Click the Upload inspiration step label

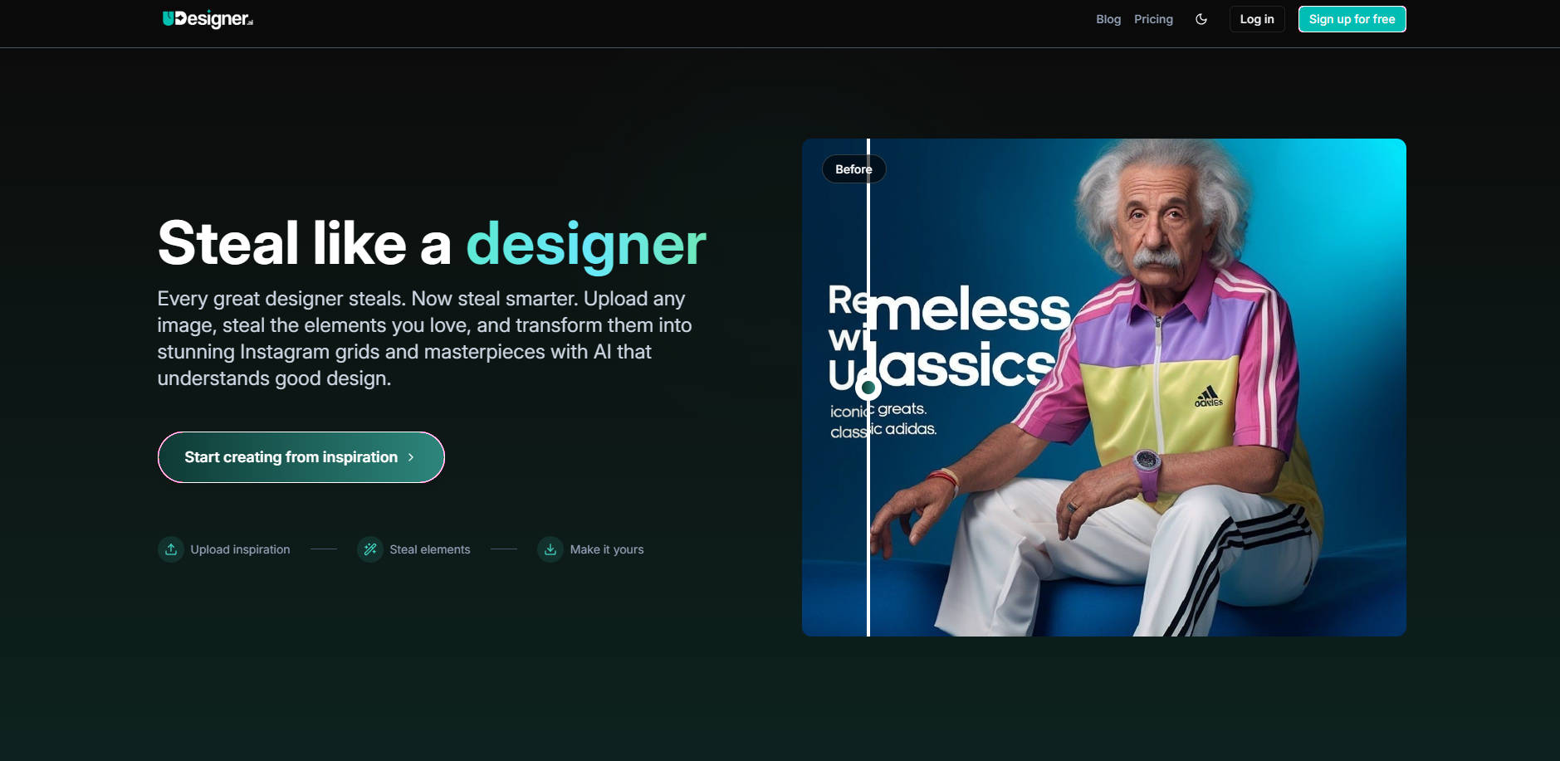pyautogui.click(x=239, y=549)
